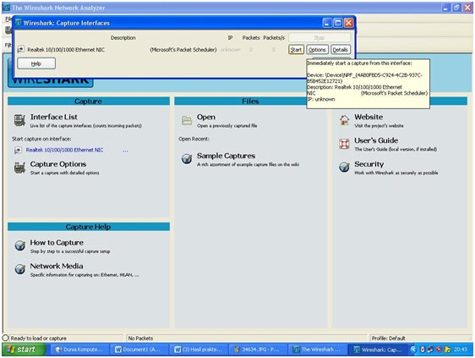The height and width of the screenshot is (358, 475).
Task: Click the Description column header
Action: [123, 37]
